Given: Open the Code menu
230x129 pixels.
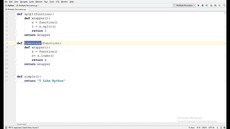Looking at the screenshot, I should 31,2.
